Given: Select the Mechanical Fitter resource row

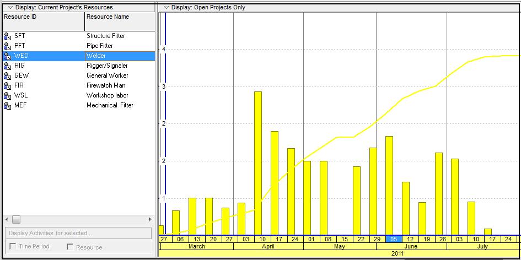Looking at the screenshot, I should (x=79, y=106).
